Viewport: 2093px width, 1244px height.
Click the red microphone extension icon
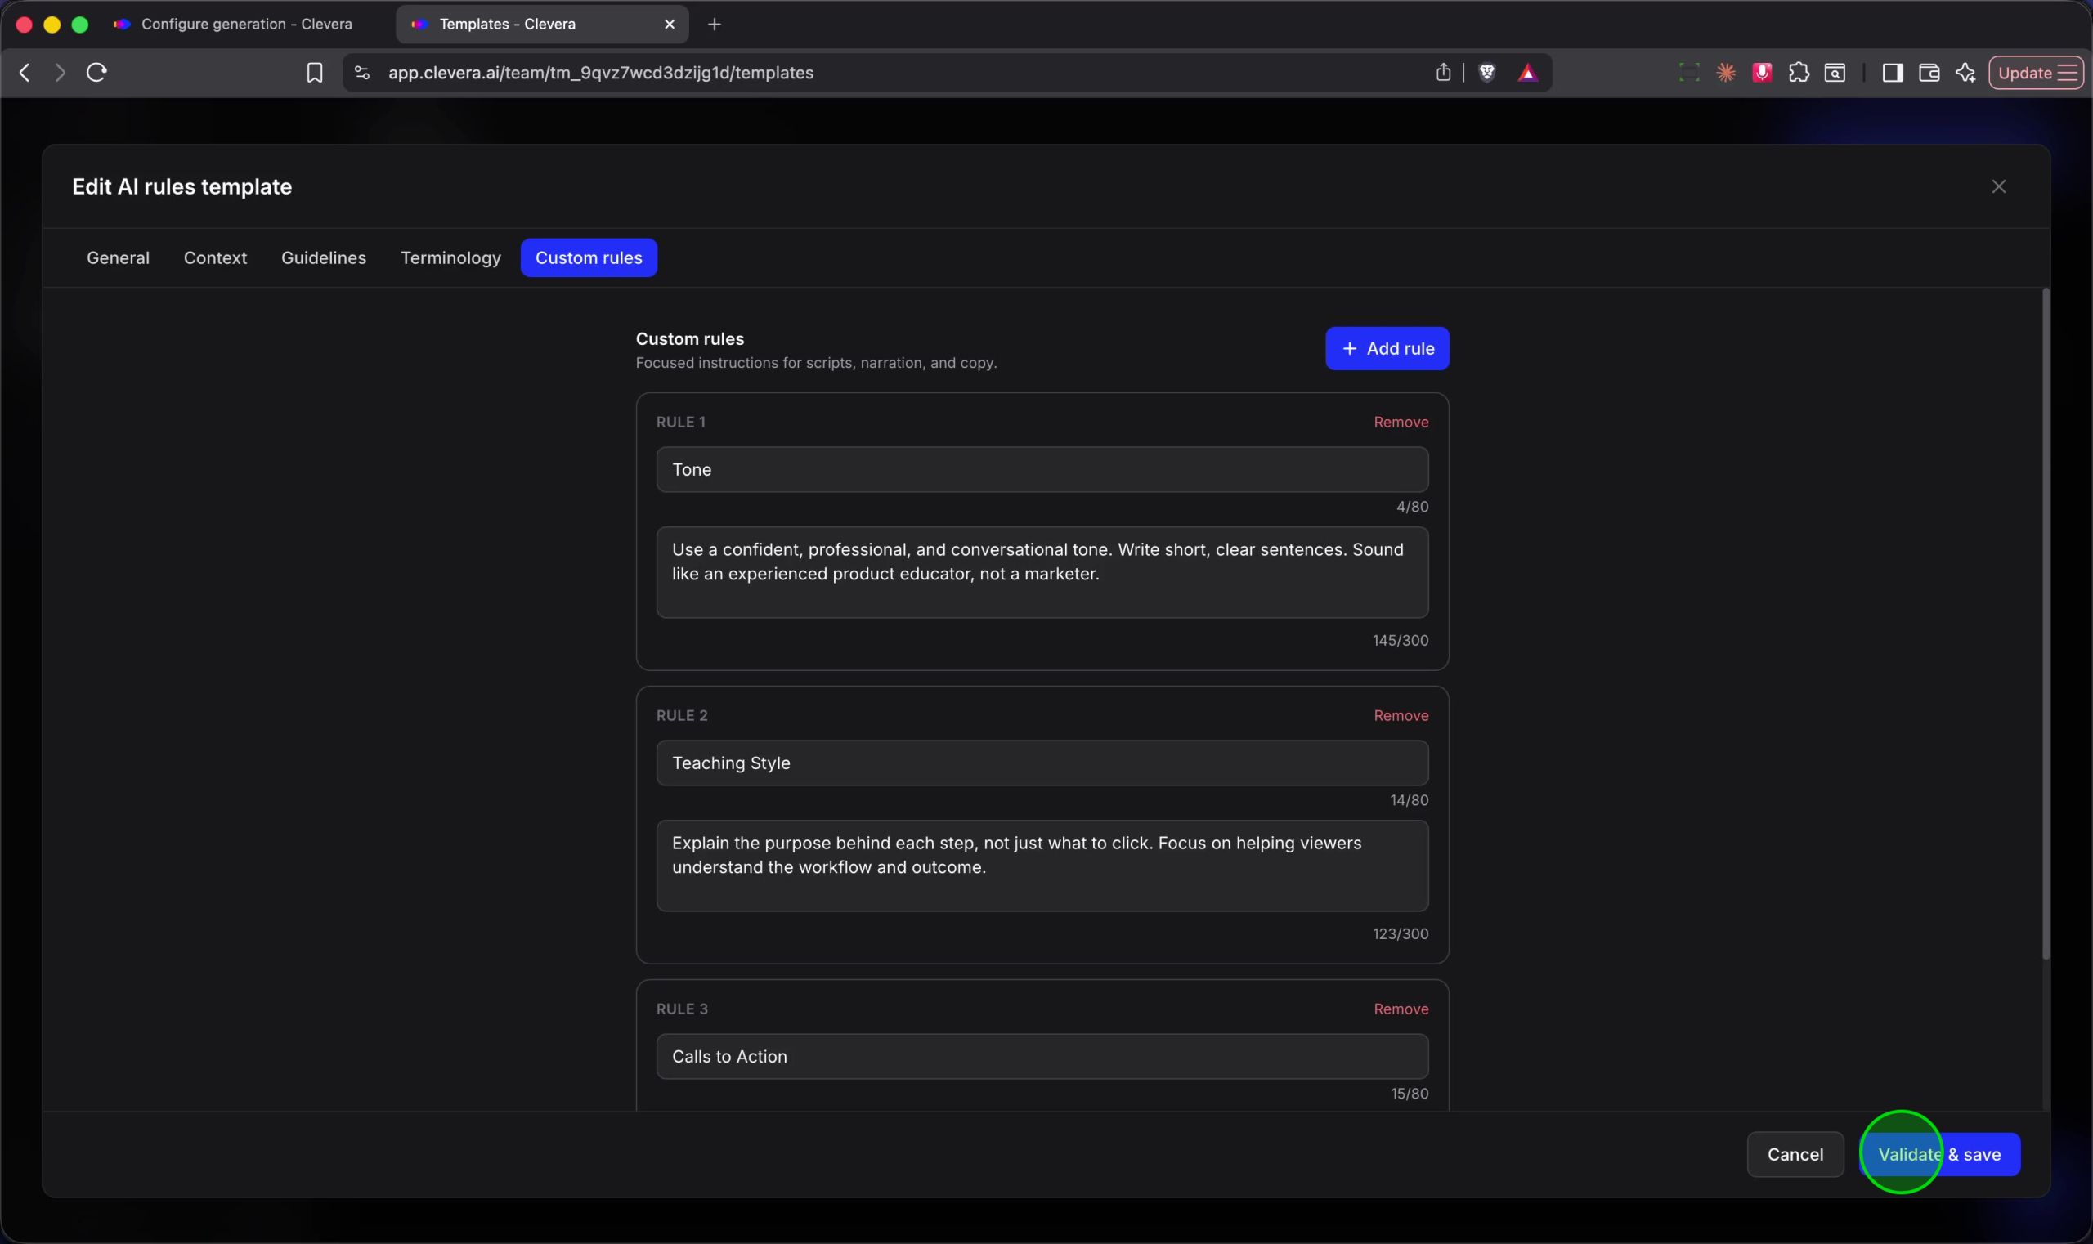pos(1763,73)
